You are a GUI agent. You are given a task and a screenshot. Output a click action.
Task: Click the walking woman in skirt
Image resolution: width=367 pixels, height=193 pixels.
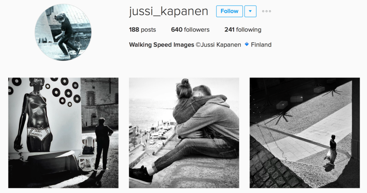(331, 150)
